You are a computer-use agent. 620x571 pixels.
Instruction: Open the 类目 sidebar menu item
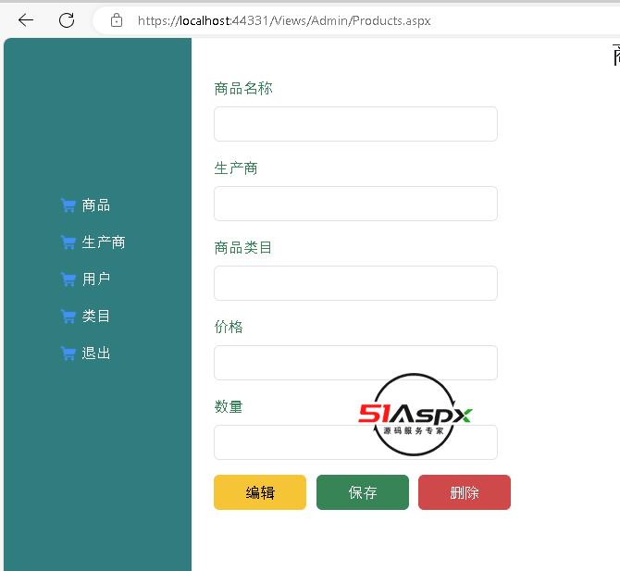coord(96,317)
